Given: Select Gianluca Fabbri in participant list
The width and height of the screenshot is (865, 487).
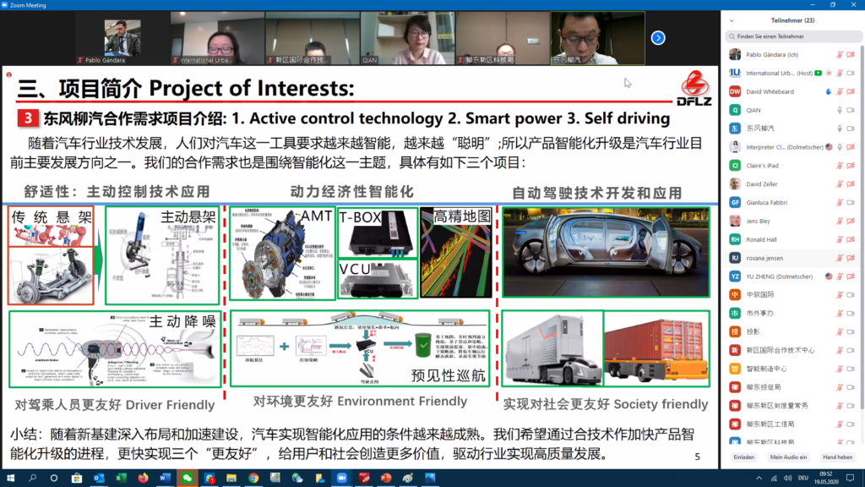Looking at the screenshot, I should 766,202.
